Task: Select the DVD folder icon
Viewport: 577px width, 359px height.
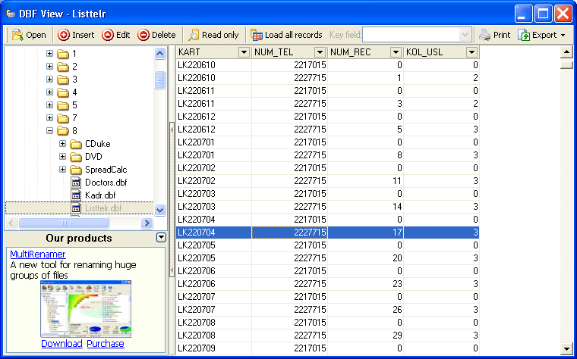Action: pos(76,157)
